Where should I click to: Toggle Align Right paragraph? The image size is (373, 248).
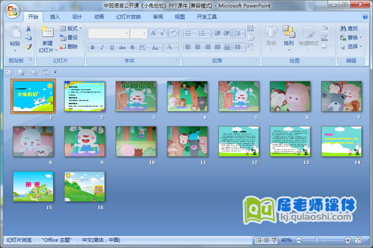click(x=208, y=47)
